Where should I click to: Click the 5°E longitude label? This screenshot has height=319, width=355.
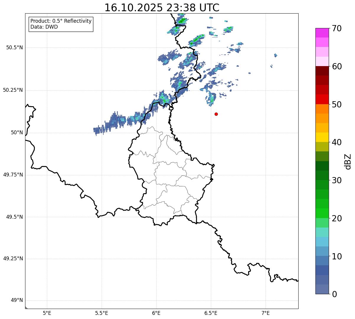click(x=47, y=313)
